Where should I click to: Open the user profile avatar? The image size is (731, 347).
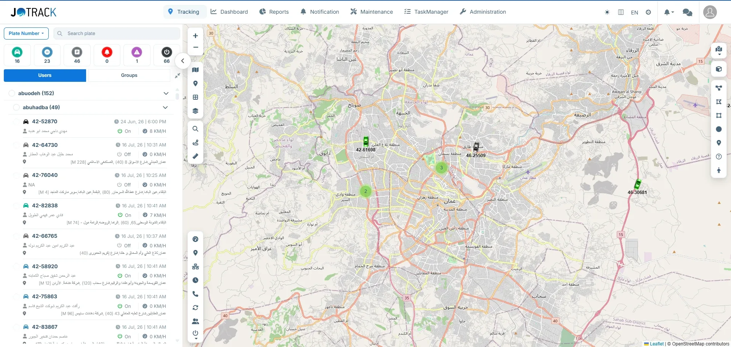pos(710,12)
